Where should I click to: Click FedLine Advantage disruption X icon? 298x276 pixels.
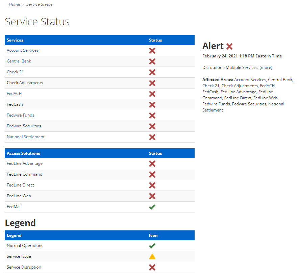tap(152, 164)
